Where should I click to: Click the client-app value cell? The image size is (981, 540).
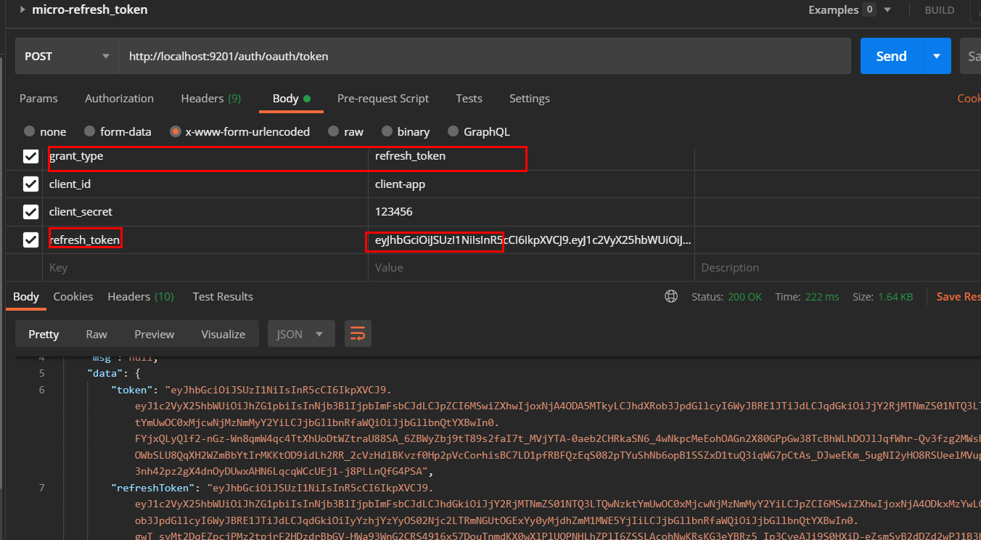click(531, 184)
